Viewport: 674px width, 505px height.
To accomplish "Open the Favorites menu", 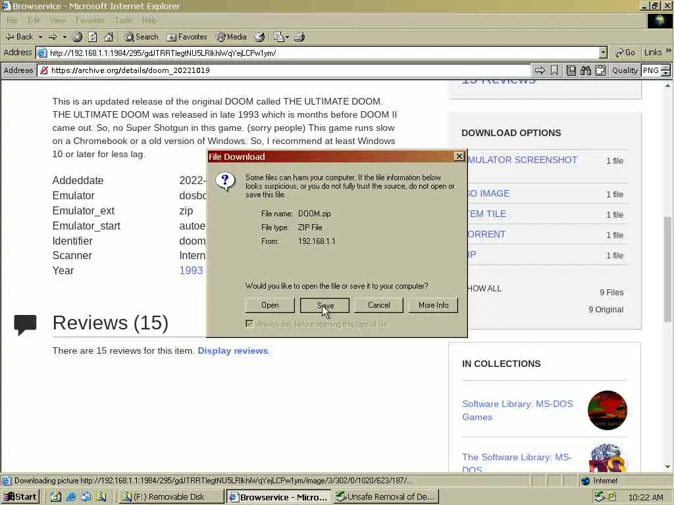I will [90, 20].
